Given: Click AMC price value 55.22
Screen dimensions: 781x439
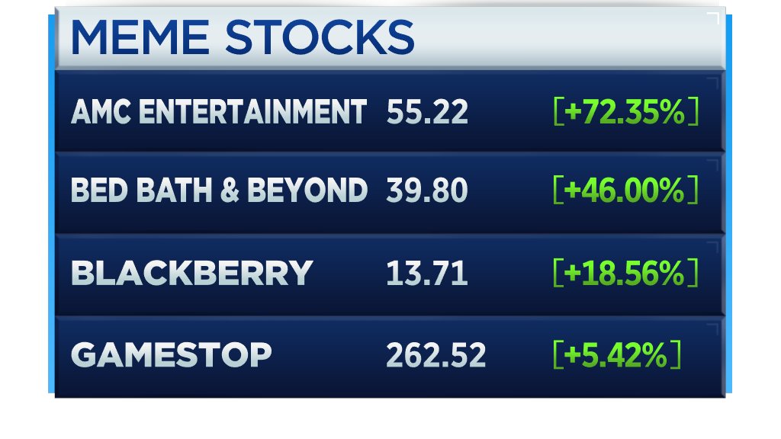Looking at the screenshot, I should [426, 113].
